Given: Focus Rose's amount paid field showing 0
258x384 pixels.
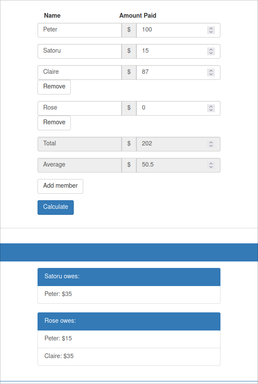Looking at the screenshot, I should click(x=178, y=108).
